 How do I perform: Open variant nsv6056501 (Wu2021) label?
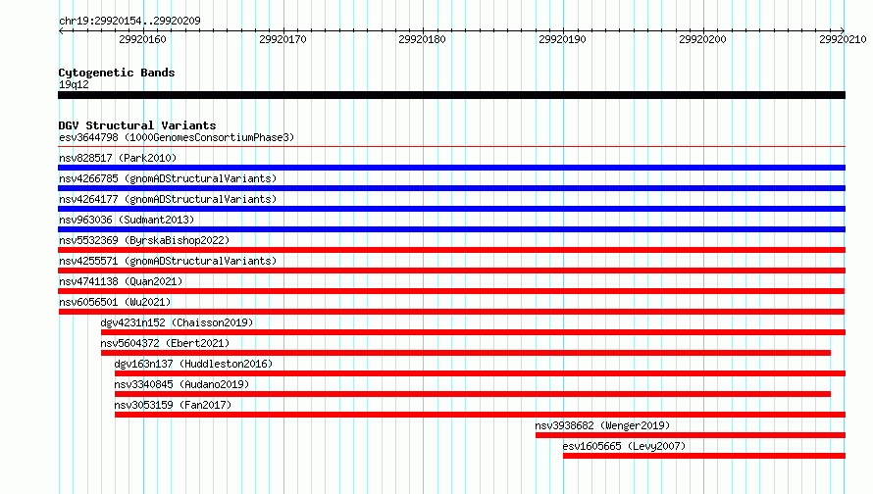point(115,302)
